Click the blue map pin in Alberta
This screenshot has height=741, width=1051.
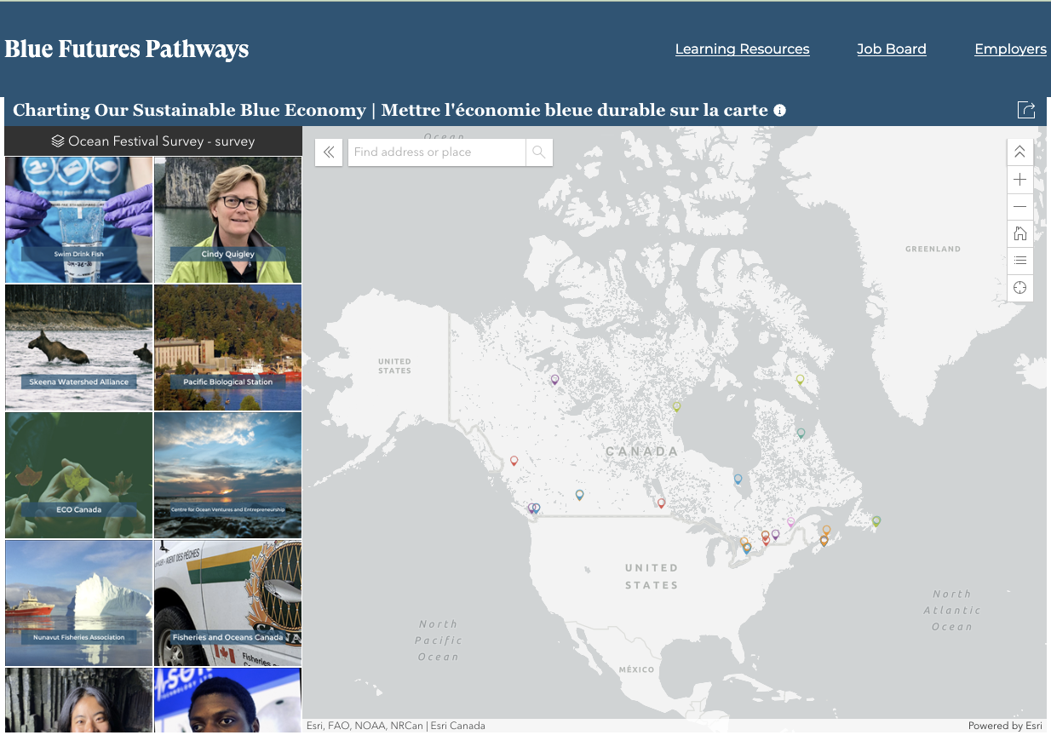pos(579,495)
